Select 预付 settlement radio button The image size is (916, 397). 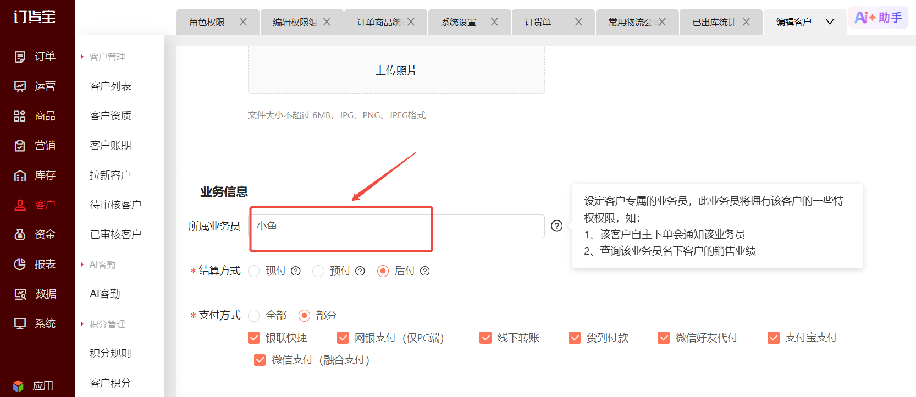click(318, 271)
